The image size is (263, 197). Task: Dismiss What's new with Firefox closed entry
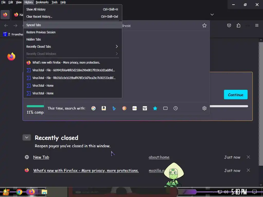pyautogui.click(x=248, y=170)
